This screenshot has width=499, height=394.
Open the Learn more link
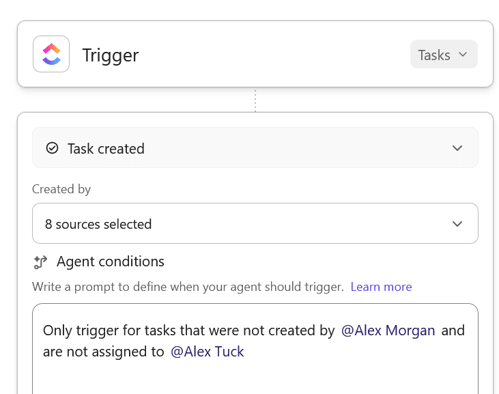point(381,287)
